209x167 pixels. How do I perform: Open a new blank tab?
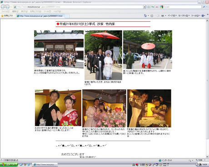click(x=67, y=16)
